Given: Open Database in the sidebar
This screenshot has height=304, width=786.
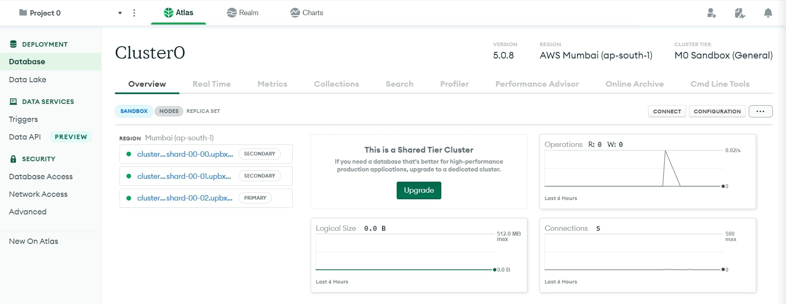Looking at the screenshot, I should (x=50, y=61).
